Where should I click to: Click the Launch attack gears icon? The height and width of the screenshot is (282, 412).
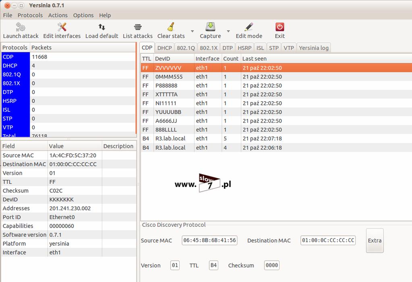(21, 27)
